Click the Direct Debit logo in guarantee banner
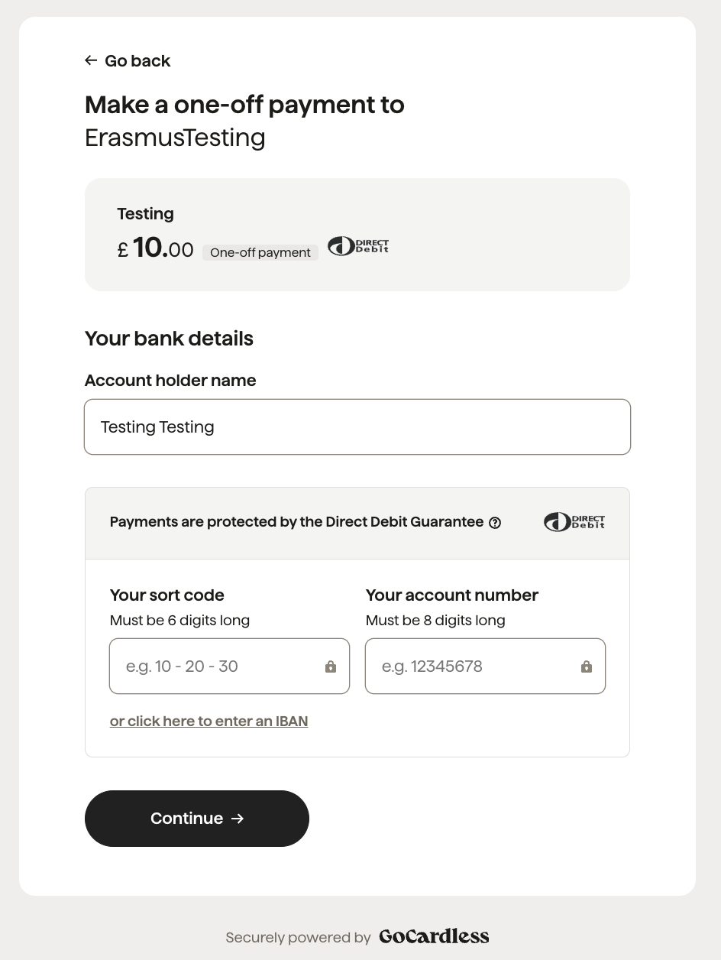The width and height of the screenshot is (721, 960). tap(574, 522)
